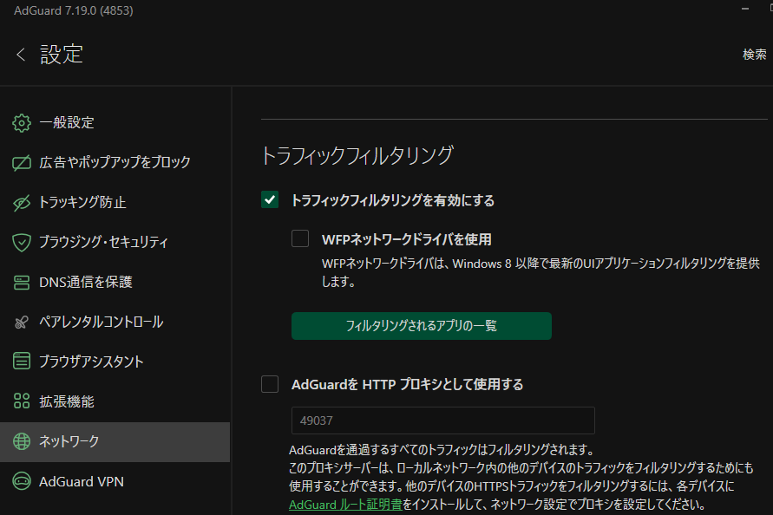Click the 設定 page title
This screenshot has width=773, height=515.
(62, 55)
